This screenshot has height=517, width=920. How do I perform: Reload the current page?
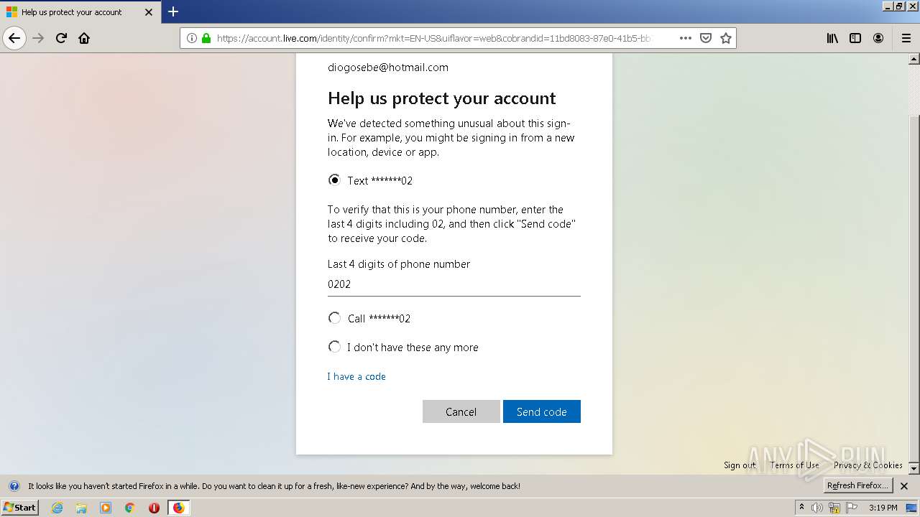(61, 38)
